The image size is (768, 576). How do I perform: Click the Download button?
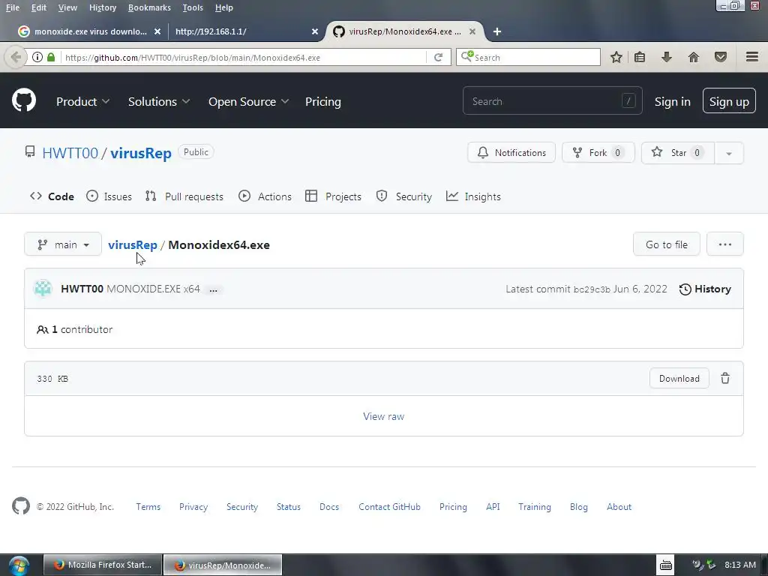(x=679, y=378)
